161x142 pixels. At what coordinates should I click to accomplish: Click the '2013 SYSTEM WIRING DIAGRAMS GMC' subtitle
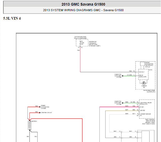[x=72, y=10]
